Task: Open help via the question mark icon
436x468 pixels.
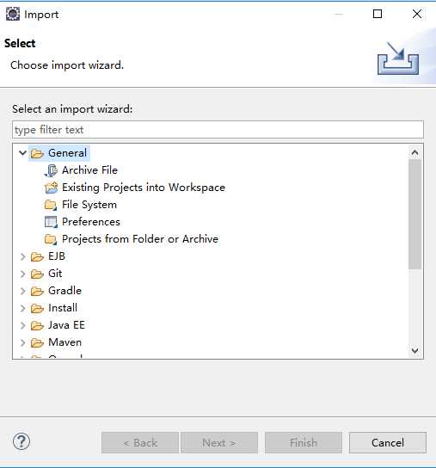Action: (21, 441)
